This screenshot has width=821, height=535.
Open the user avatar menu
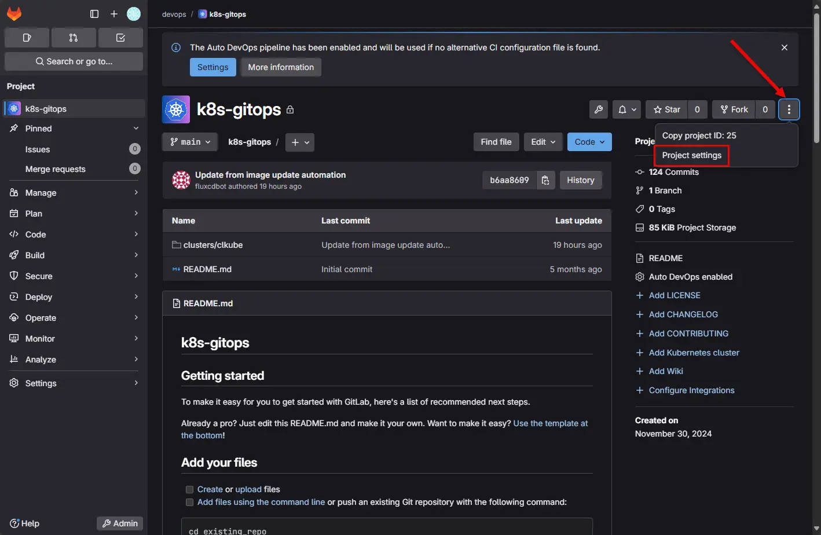pos(134,14)
